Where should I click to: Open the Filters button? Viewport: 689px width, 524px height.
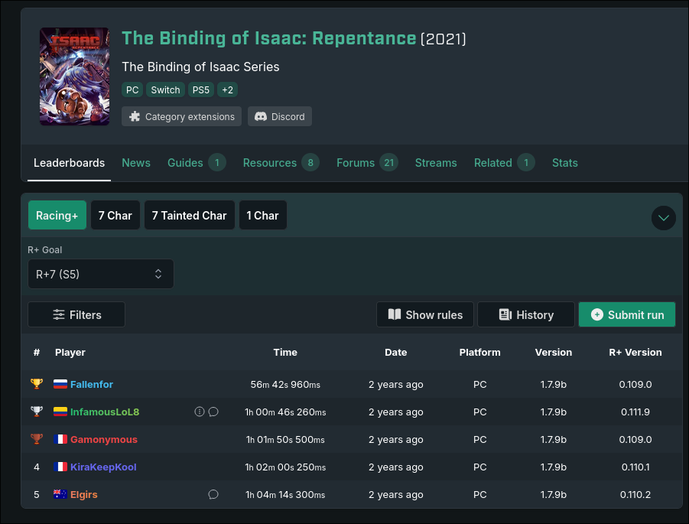(x=76, y=314)
